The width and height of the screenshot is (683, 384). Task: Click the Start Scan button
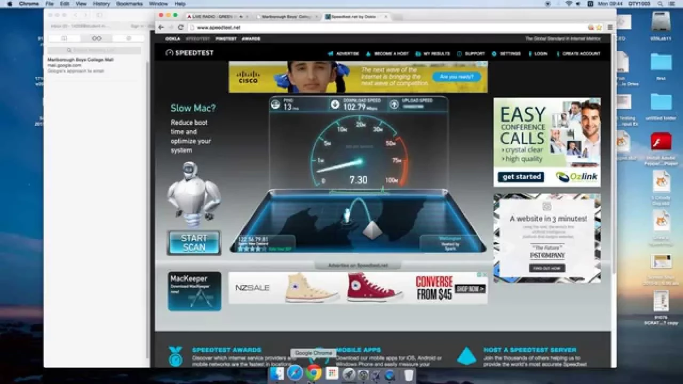point(194,243)
